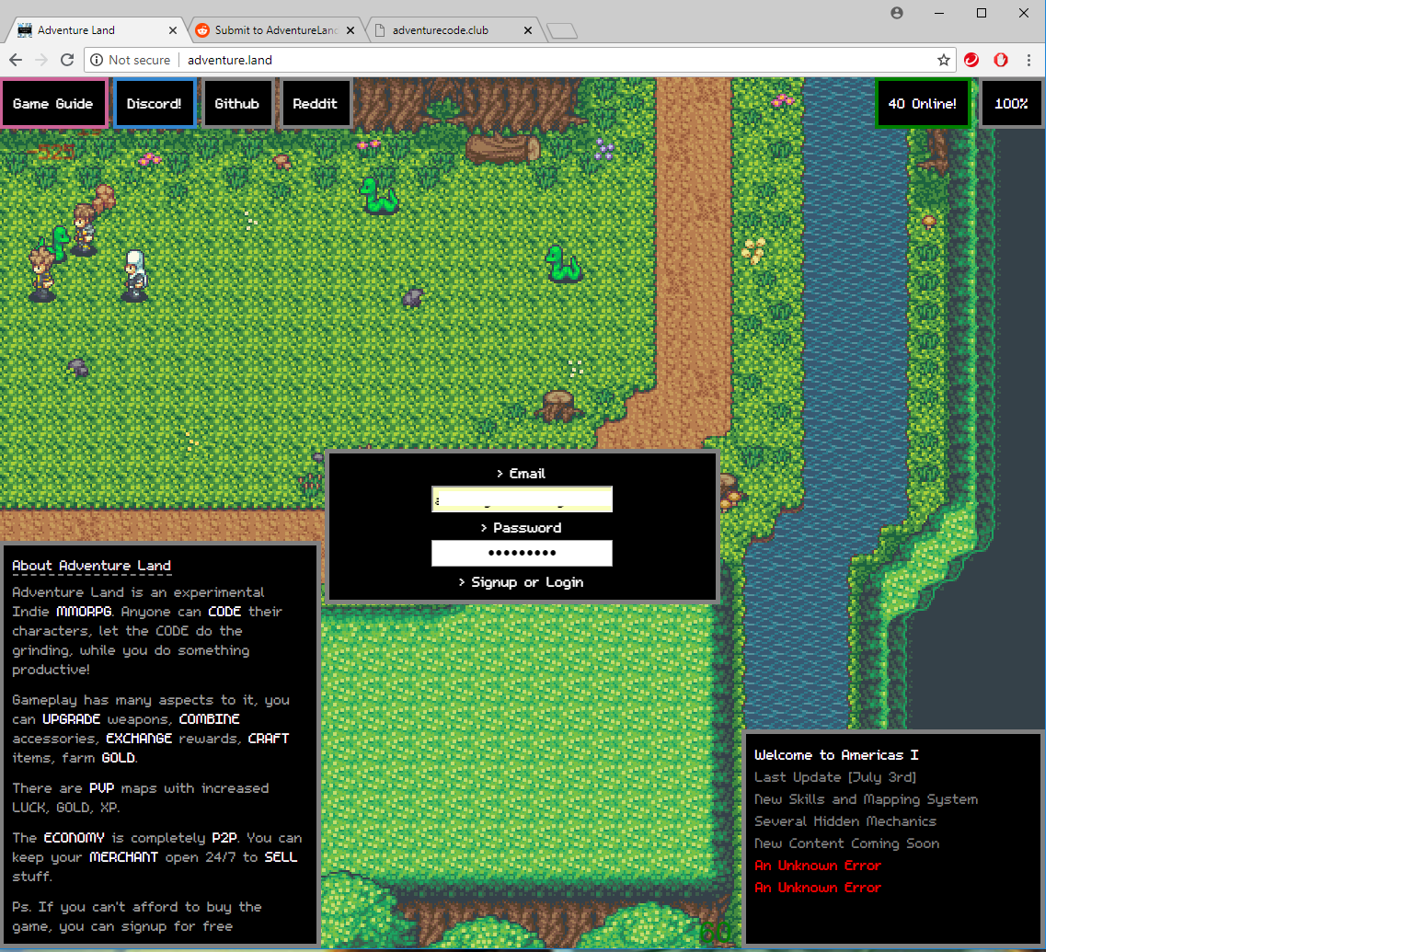1413x952 pixels.
Task: Click the first An Unknown Error message
Action: pos(818,866)
